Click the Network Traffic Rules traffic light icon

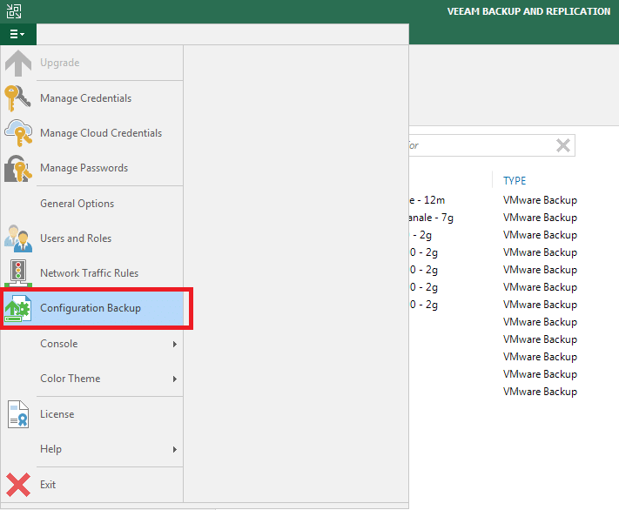pos(18,273)
